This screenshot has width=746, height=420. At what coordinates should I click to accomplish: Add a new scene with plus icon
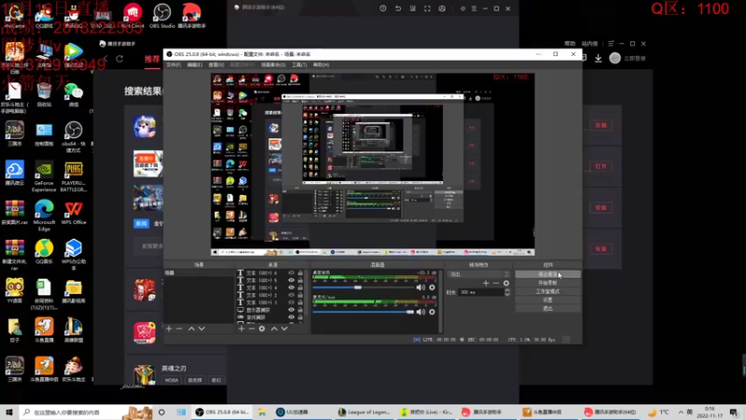tap(169, 329)
